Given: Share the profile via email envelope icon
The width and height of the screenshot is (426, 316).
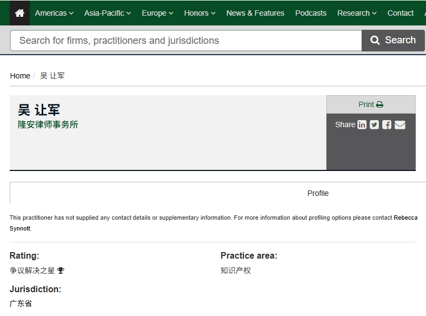Looking at the screenshot, I should pyautogui.click(x=400, y=124).
